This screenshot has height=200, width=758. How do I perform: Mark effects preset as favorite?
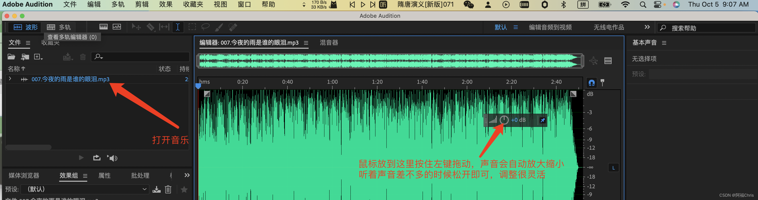(184, 189)
